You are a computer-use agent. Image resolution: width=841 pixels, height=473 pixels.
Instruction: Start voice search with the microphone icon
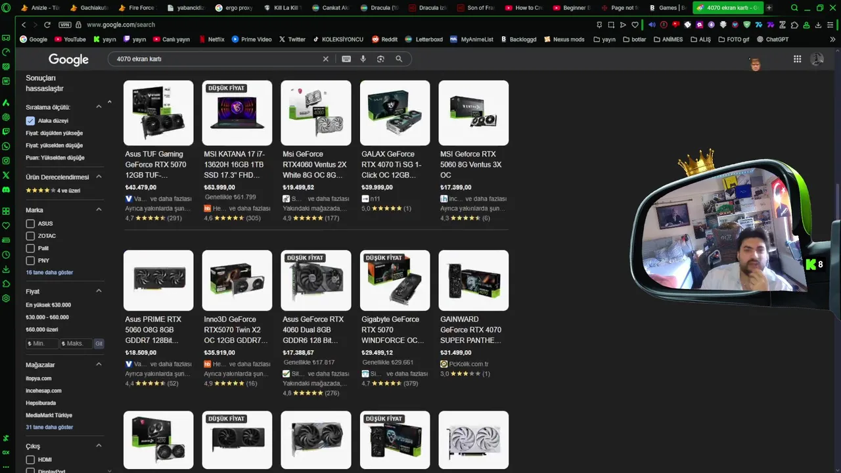point(363,58)
